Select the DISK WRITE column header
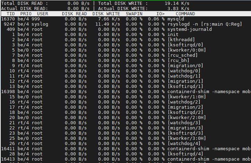251x163 pixels. pyautogui.click(x=106, y=13)
